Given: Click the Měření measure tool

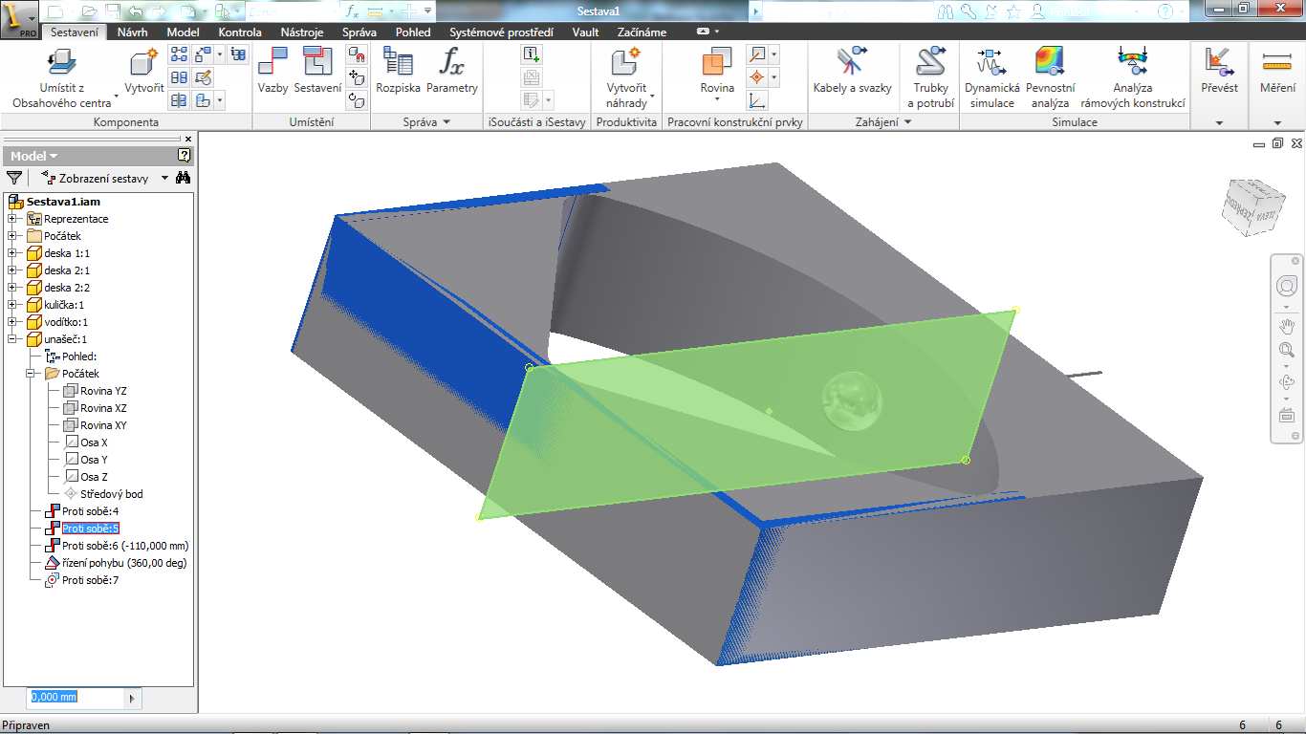Looking at the screenshot, I should (x=1277, y=71).
